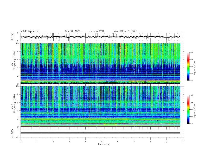Image resolution: width=206 pixels, height=159 pixels.
Task: Click the time axis tick label 6
Action: (118, 142)
